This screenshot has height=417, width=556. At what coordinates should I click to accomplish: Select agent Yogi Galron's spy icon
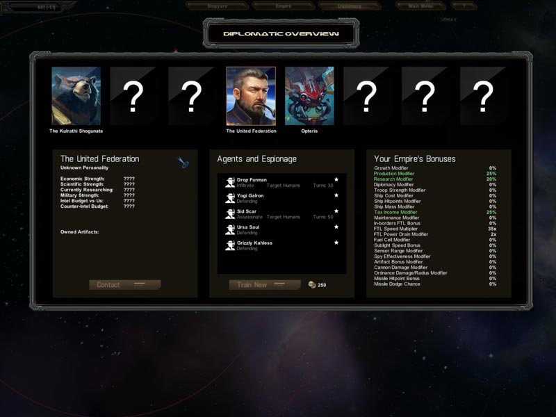(x=230, y=198)
